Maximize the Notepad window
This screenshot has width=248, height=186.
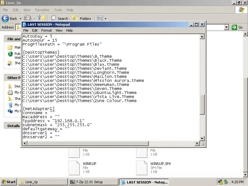click(x=197, y=24)
